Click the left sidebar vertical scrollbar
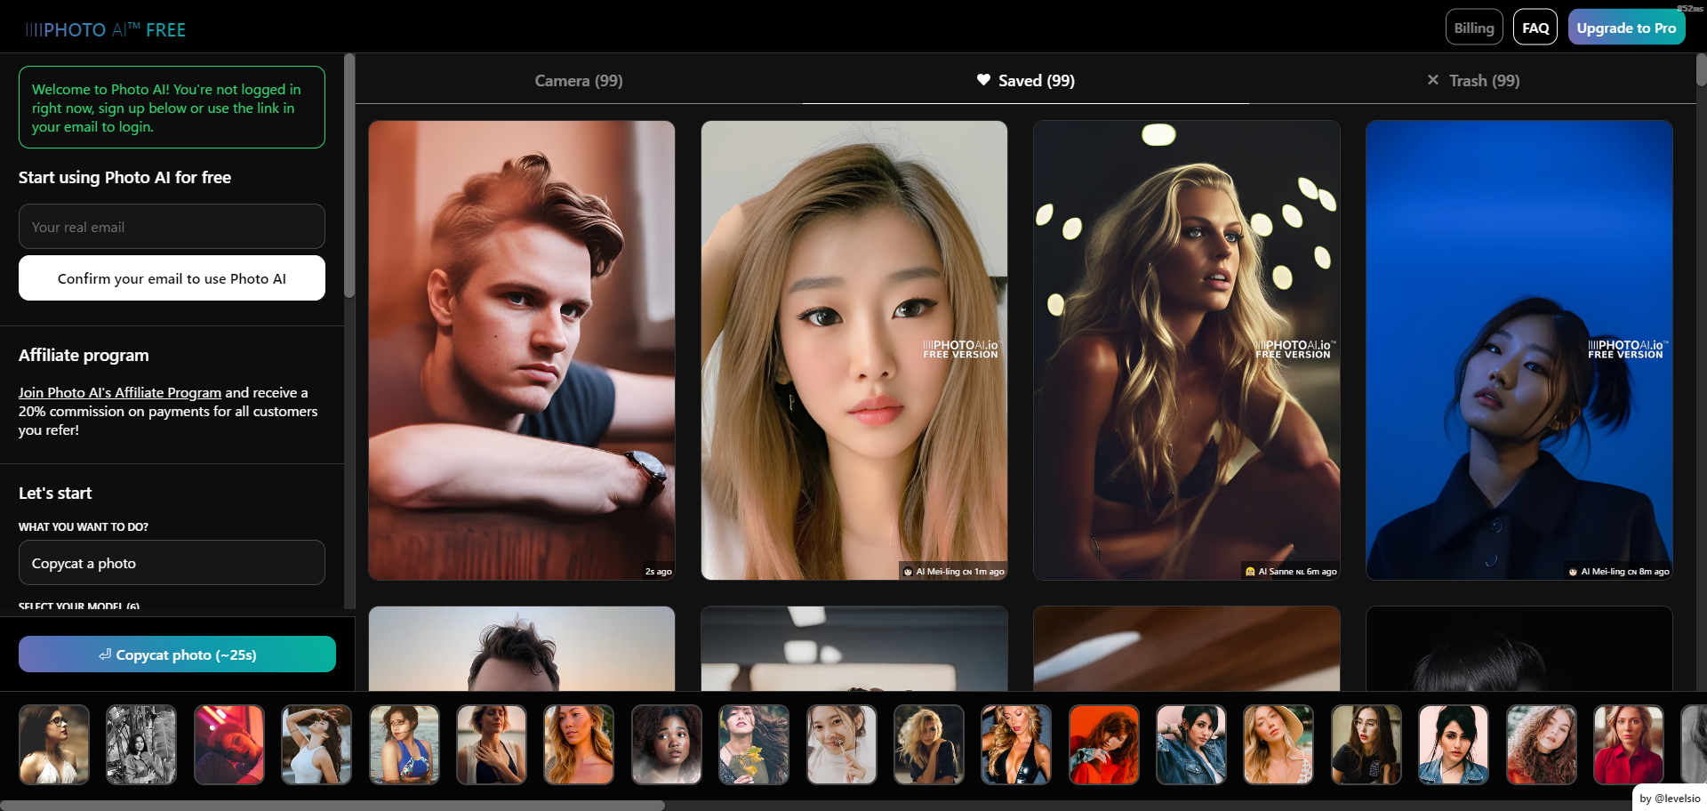The image size is (1707, 811). click(x=349, y=176)
